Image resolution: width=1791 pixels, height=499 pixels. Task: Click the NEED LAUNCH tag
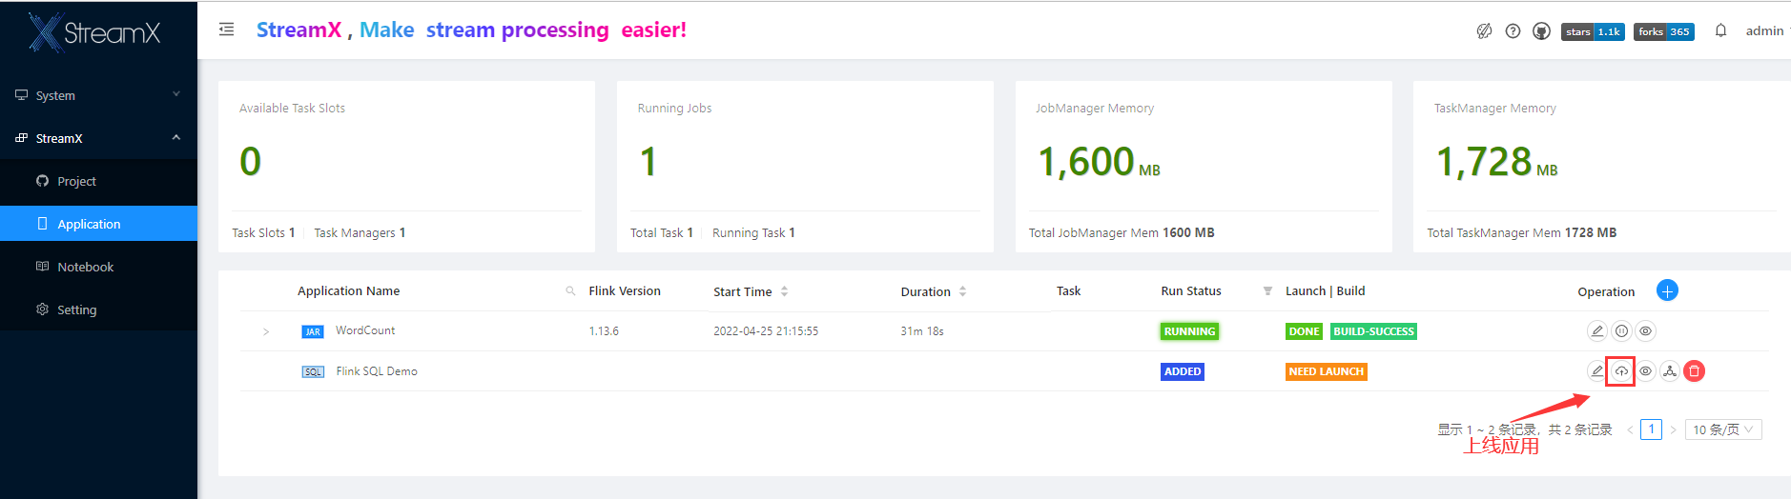(x=1327, y=371)
